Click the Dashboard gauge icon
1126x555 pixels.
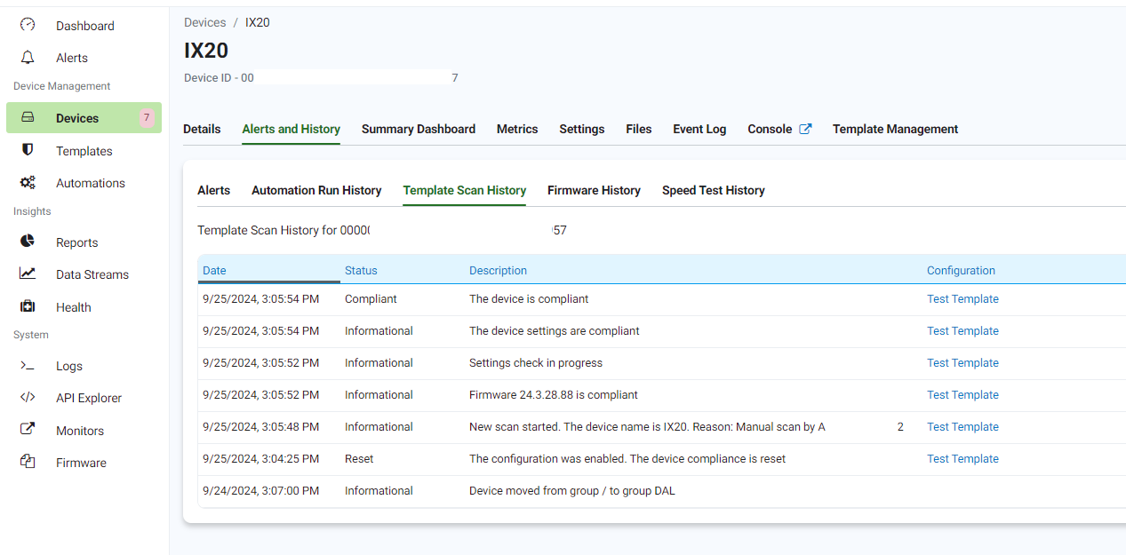pyautogui.click(x=28, y=25)
